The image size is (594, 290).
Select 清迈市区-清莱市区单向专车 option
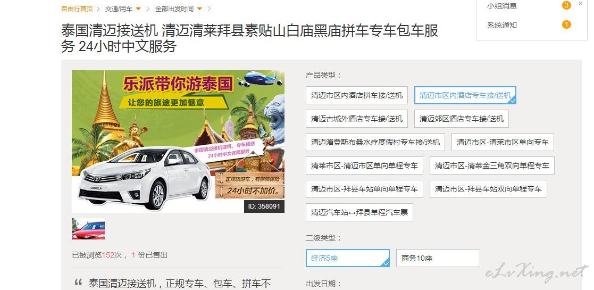[x=503, y=142]
